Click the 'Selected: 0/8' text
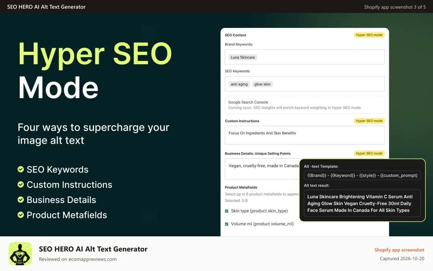The height and width of the screenshot is (271, 433). tap(236, 201)
